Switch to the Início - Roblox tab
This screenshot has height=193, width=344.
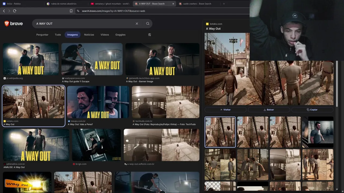(21, 4)
